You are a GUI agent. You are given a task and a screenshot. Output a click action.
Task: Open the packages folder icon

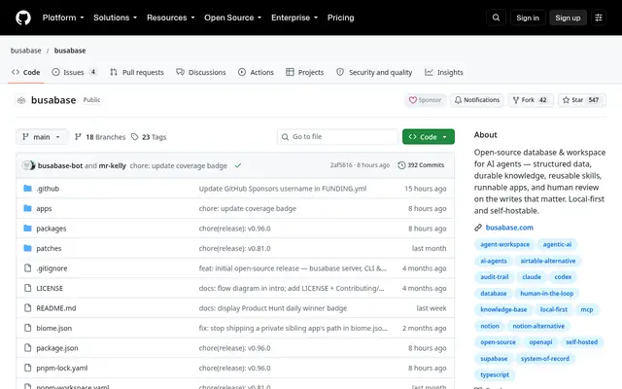coord(27,229)
